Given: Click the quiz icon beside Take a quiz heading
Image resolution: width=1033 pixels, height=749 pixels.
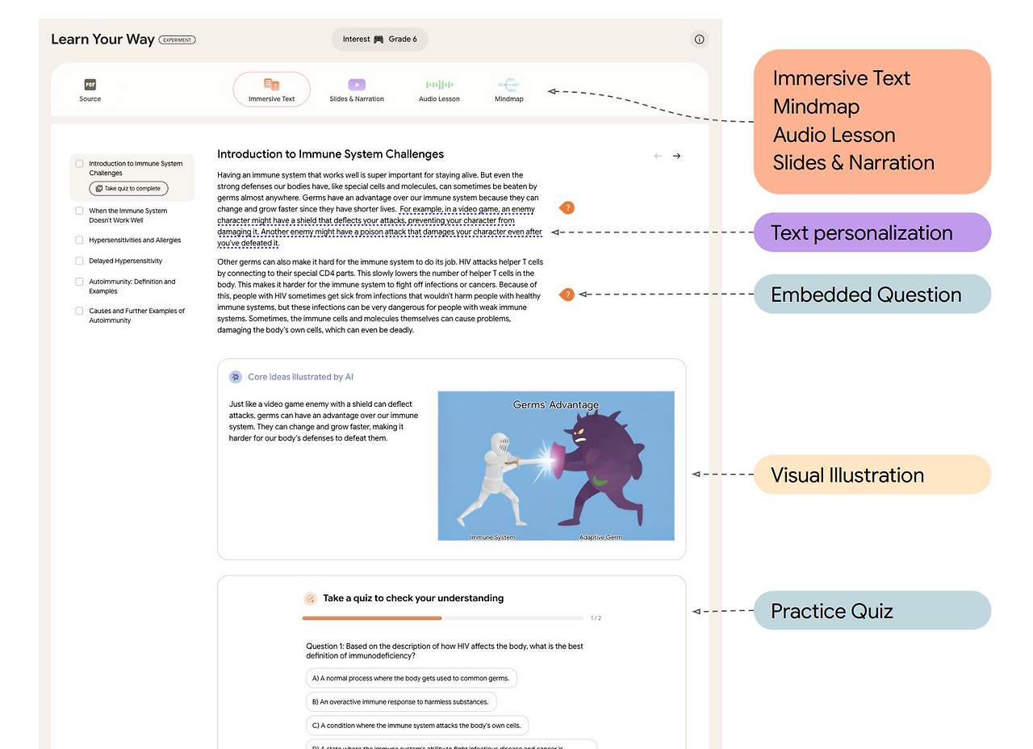Looking at the screenshot, I should click(310, 598).
